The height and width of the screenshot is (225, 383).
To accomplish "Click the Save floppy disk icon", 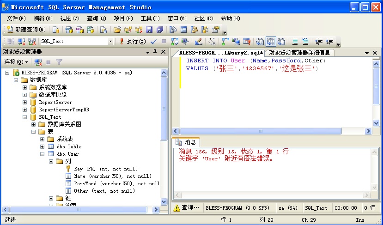I will [x=149, y=30].
